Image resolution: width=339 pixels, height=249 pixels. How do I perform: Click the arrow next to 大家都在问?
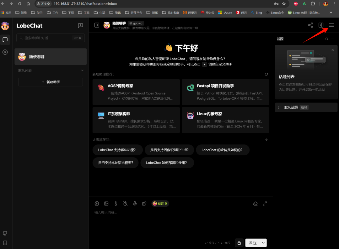click(x=266, y=140)
